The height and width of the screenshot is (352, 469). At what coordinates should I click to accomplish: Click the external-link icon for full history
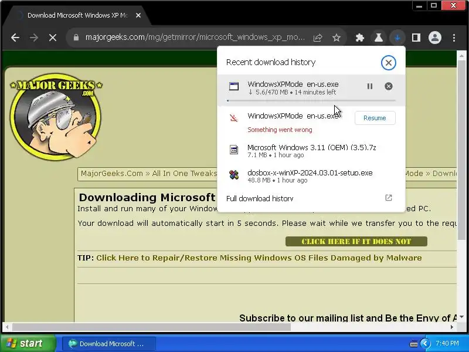(x=388, y=198)
